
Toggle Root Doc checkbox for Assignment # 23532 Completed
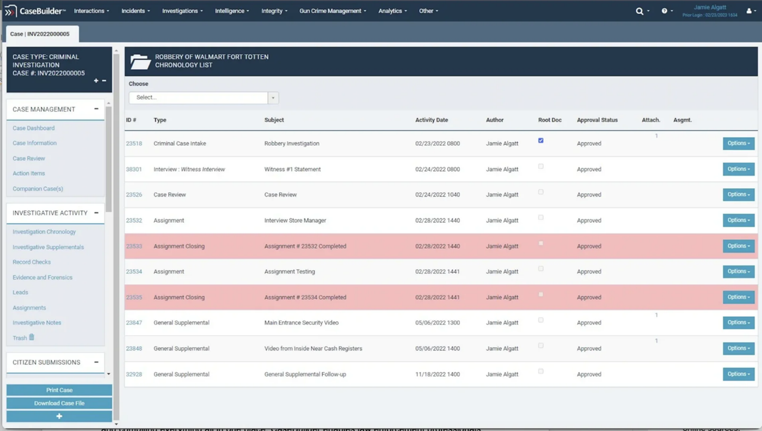pos(540,243)
